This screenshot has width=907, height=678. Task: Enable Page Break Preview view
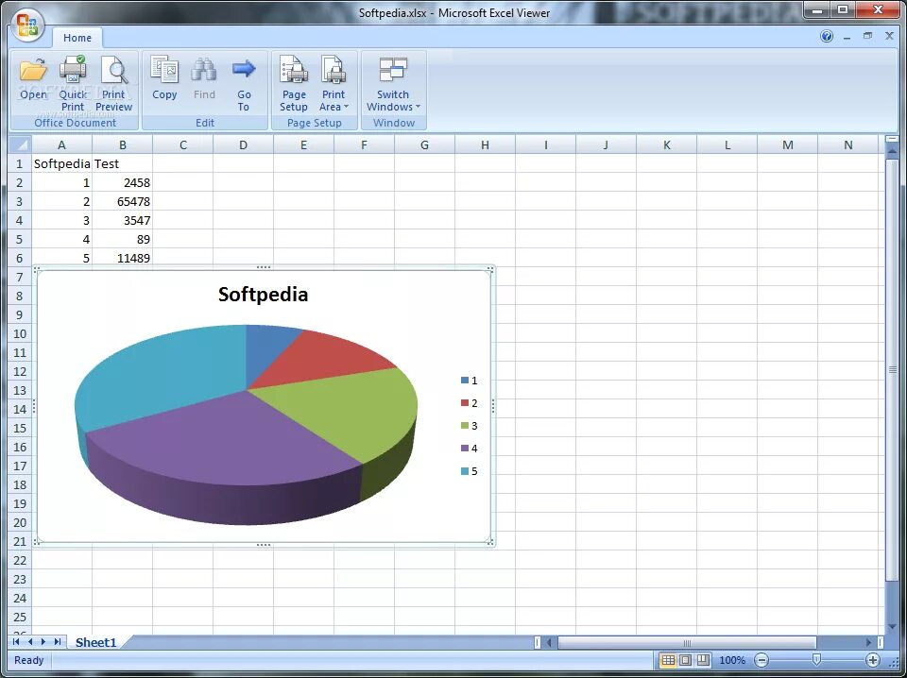704,660
